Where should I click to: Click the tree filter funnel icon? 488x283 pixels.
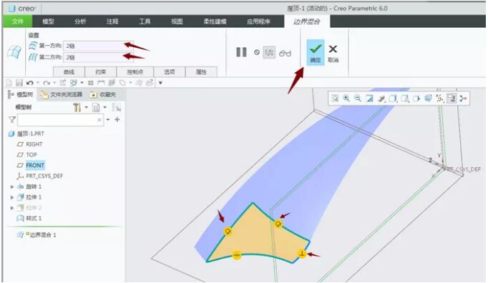(12, 120)
